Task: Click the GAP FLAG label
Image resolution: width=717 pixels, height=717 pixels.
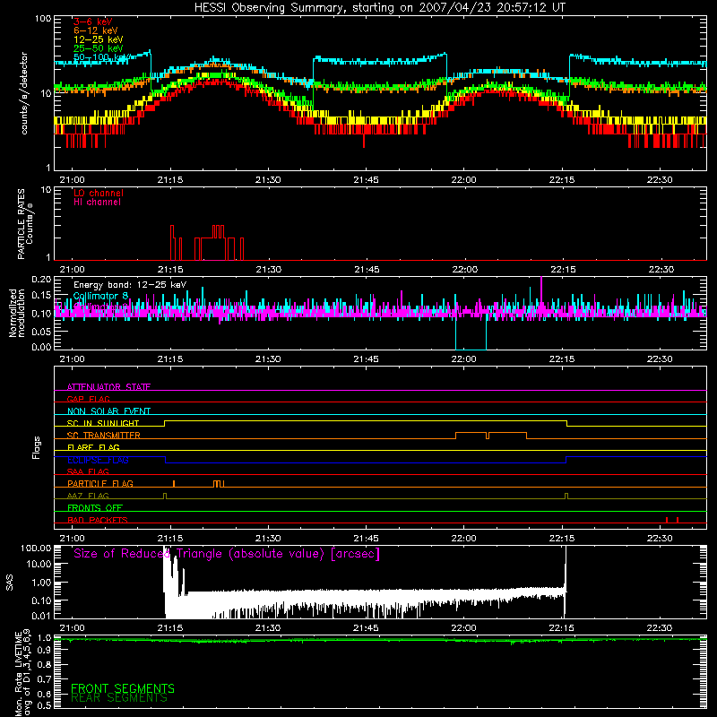Action: (88, 399)
